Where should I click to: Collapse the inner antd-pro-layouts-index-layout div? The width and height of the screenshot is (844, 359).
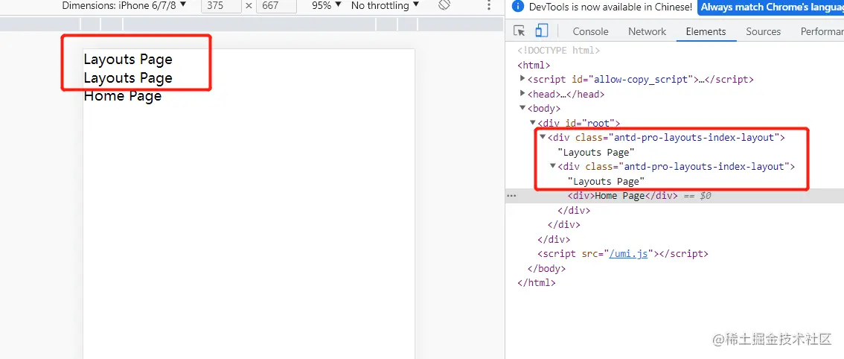[553, 166]
